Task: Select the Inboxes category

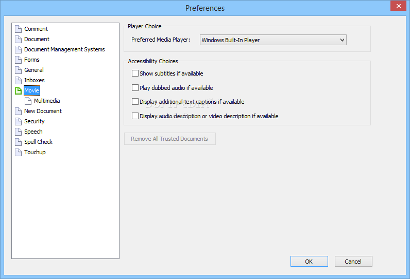Action: 35,80
